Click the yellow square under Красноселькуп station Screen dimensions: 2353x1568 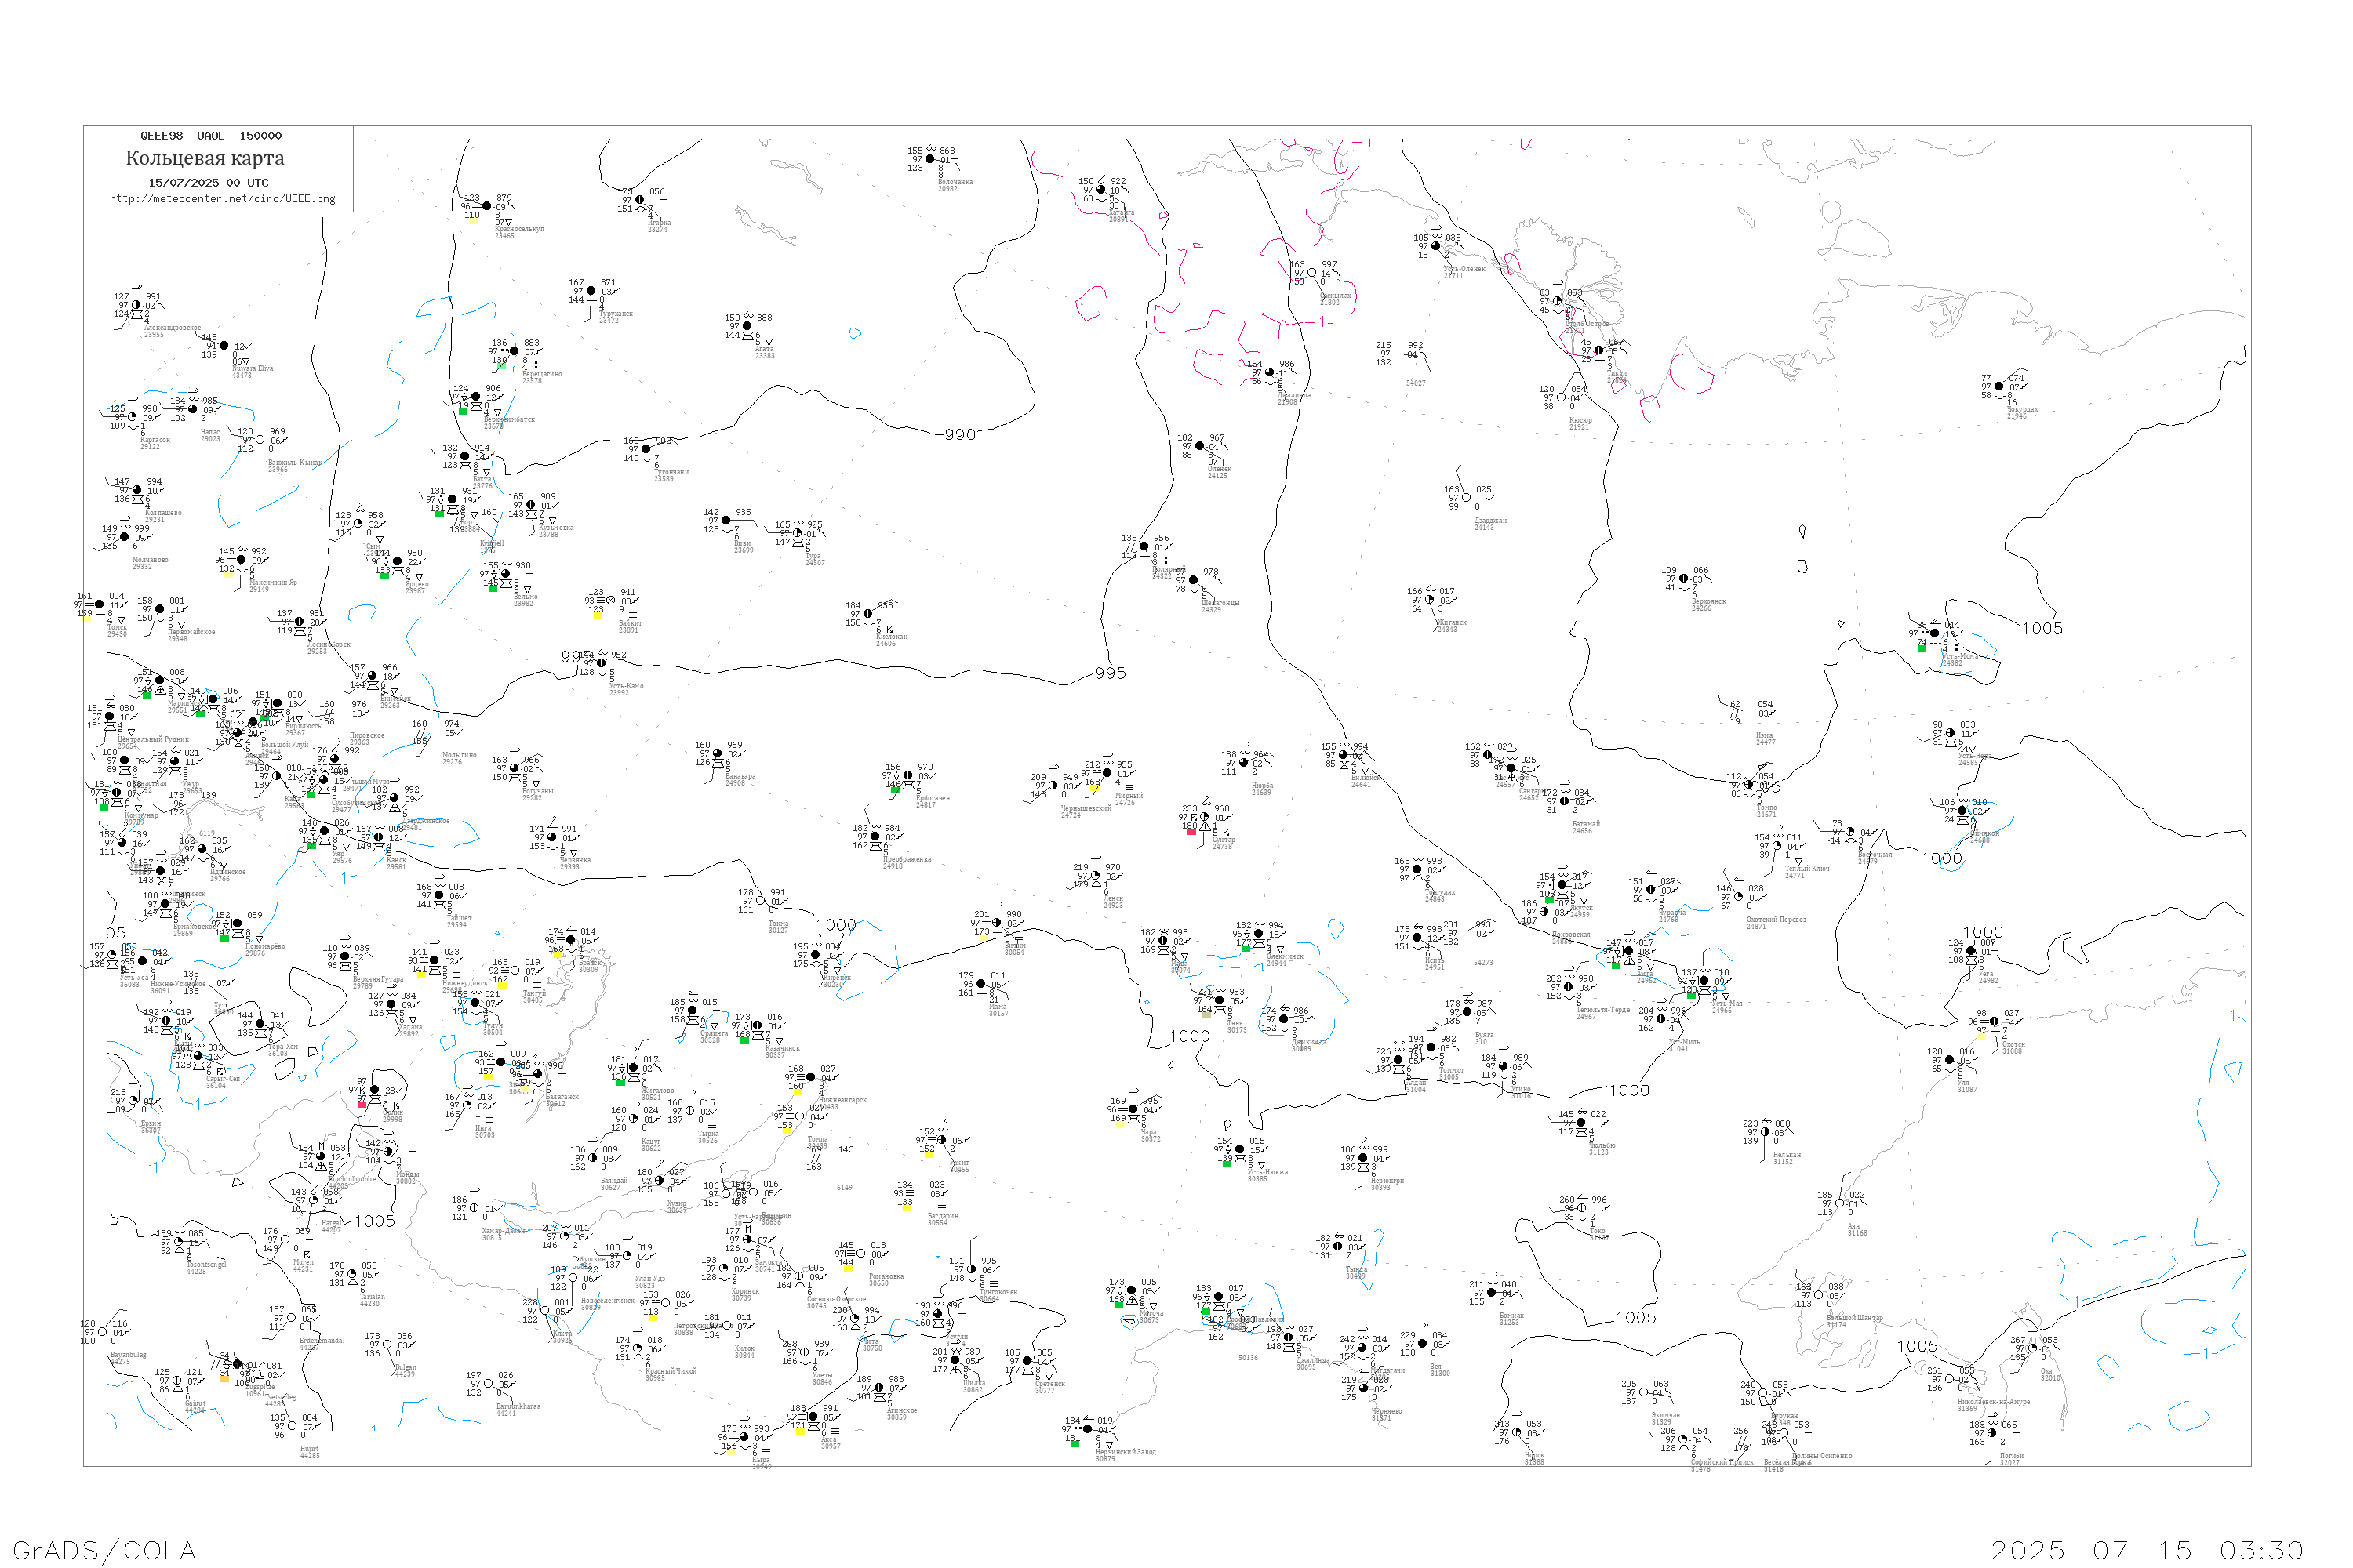(x=473, y=220)
